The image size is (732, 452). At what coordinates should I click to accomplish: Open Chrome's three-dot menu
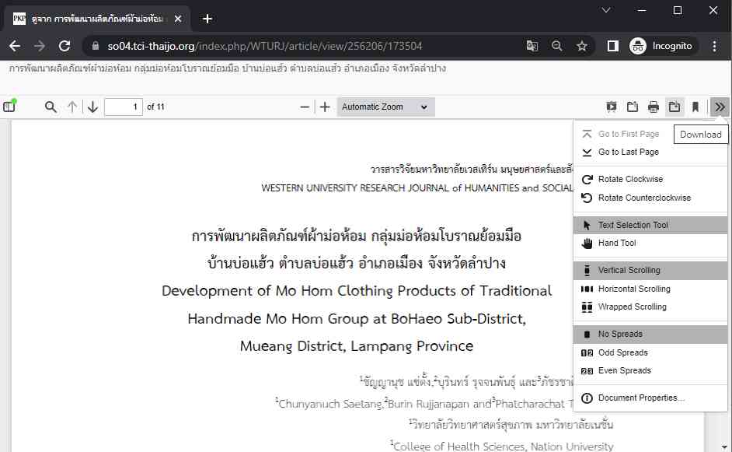[x=715, y=46]
